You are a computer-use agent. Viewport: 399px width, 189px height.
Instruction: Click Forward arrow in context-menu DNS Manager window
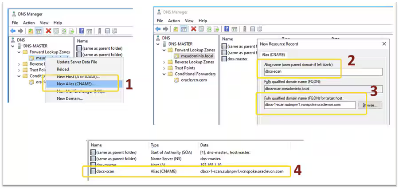20,31
